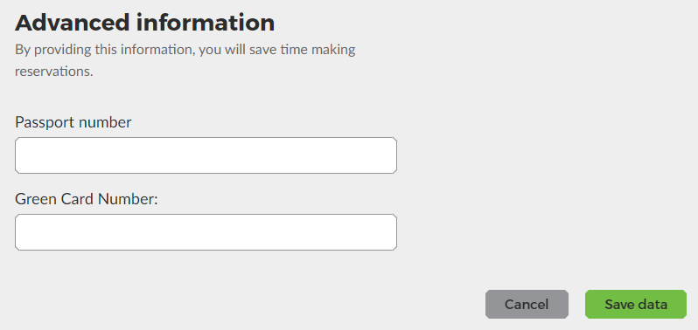Dismiss the form using the gray Cancel button
Image resolution: width=698 pixels, height=330 pixels.
[x=527, y=304]
